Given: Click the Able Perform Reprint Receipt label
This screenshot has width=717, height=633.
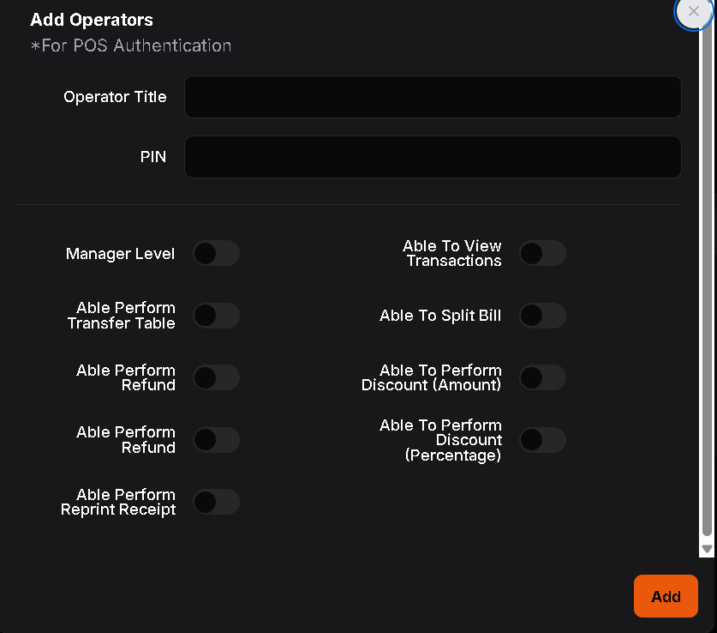Looking at the screenshot, I should coord(118,502).
